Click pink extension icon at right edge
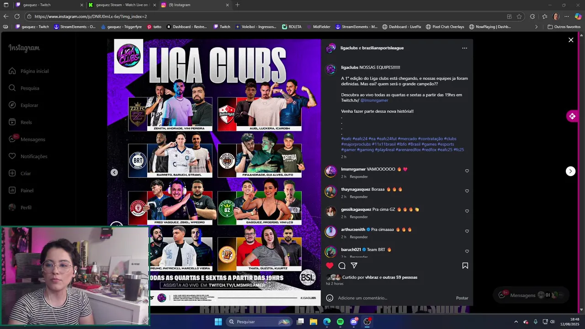 572,116
